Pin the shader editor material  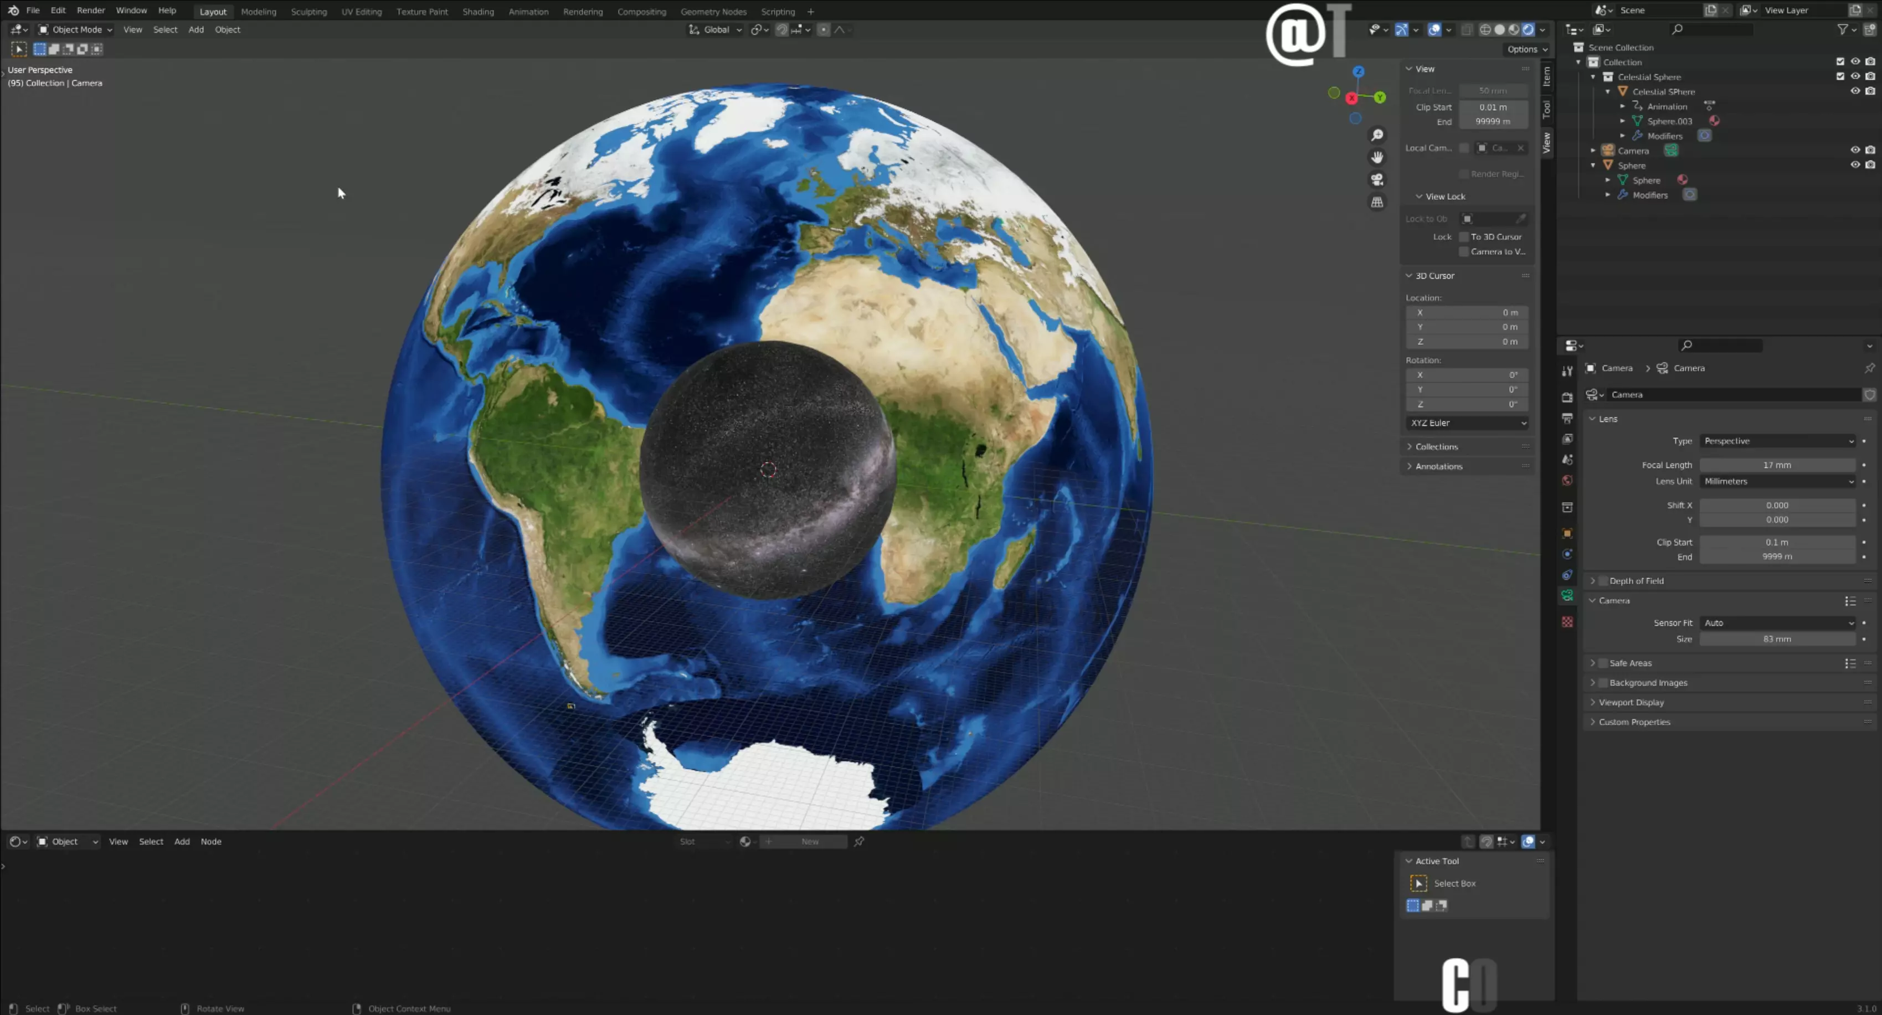(x=859, y=841)
